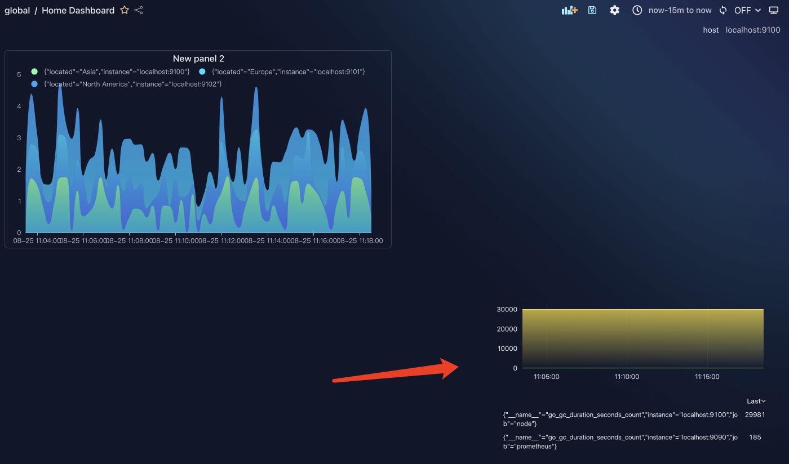
Task: Open the New panel 2 title menu
Action: [198, 59]
